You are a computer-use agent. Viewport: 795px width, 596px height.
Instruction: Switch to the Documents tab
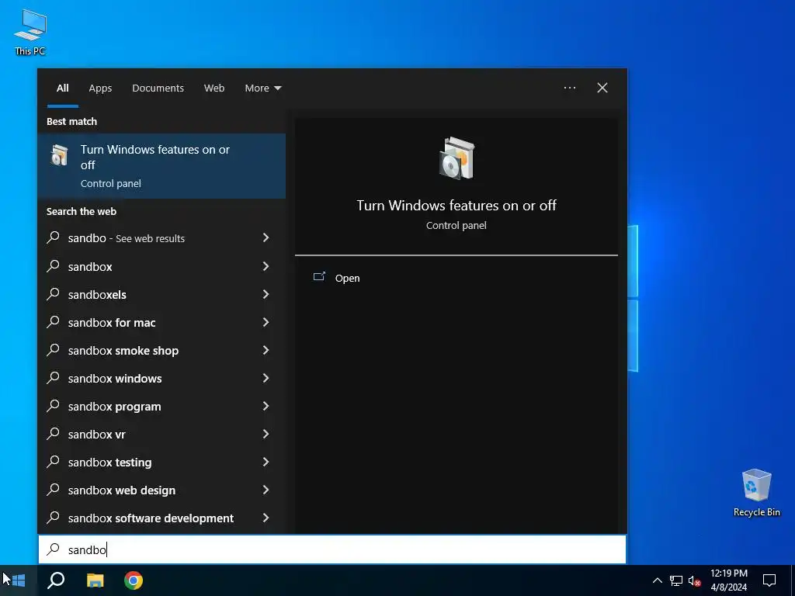click(x=158, y=88)
